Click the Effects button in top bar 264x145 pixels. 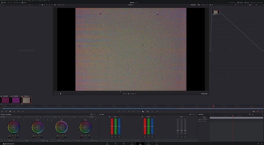(x=253, y=3)
